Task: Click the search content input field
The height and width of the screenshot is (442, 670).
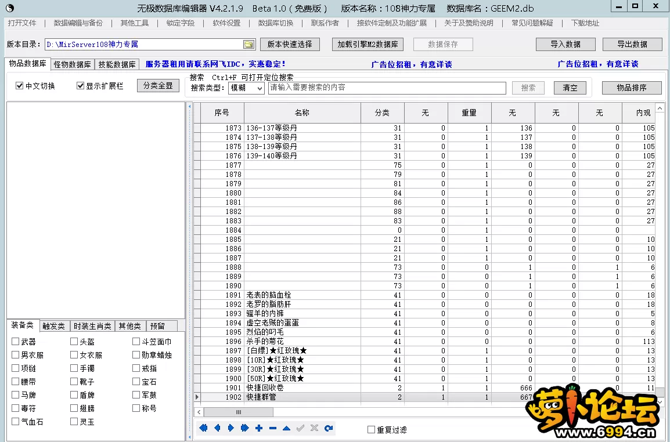Action: click(387, 88)
